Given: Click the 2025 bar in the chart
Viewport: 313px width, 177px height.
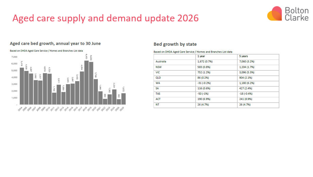Looking at the screenshot, I should point(119,102).
